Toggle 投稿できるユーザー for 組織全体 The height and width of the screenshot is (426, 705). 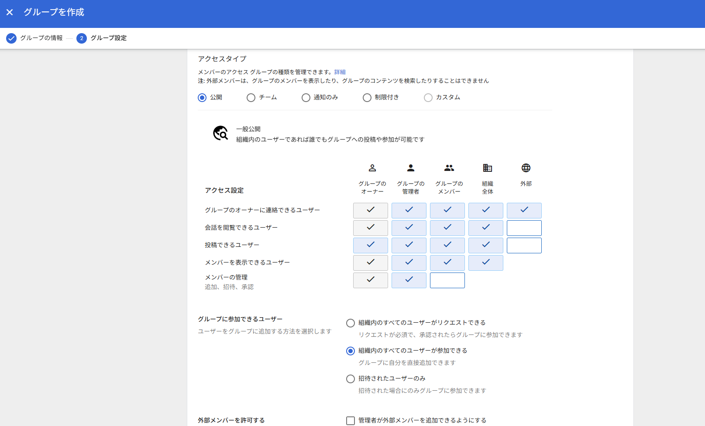(486, 245)
